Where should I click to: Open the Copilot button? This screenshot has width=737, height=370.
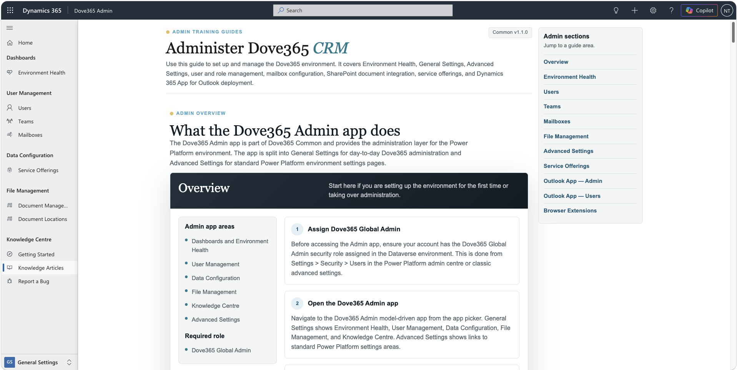click(699, 10)
